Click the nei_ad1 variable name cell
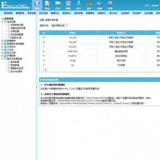 (72, 47)
